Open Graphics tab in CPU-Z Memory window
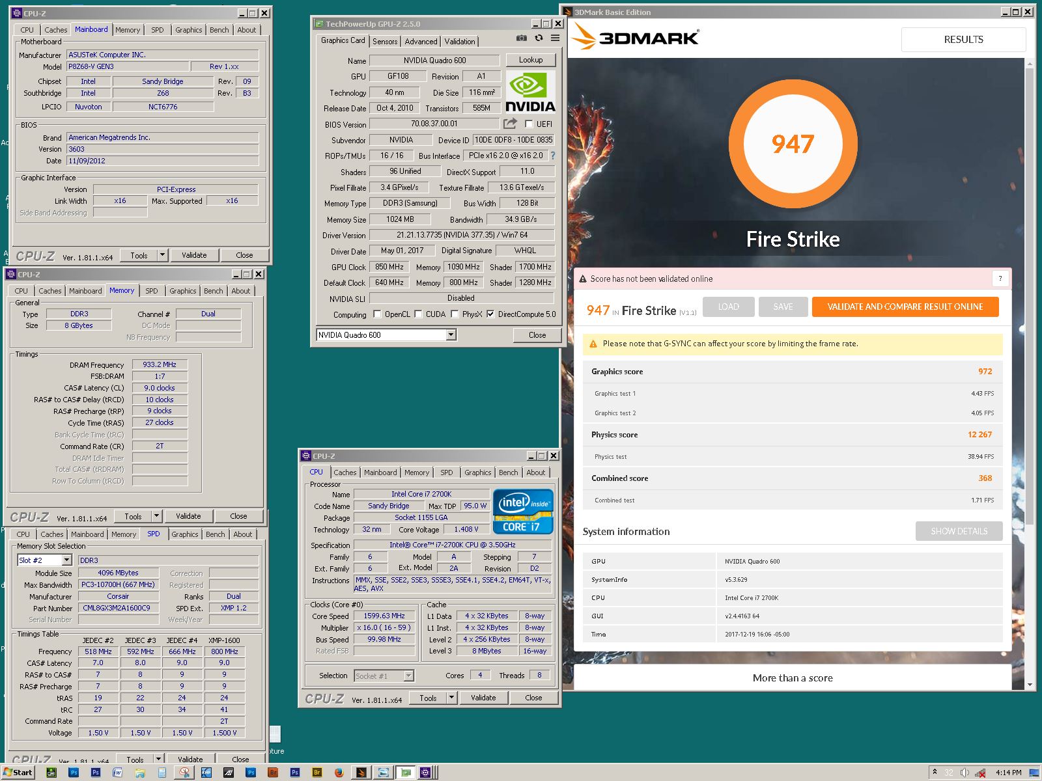This screenshot has width=1042, height=781. [x=183, y=291]
